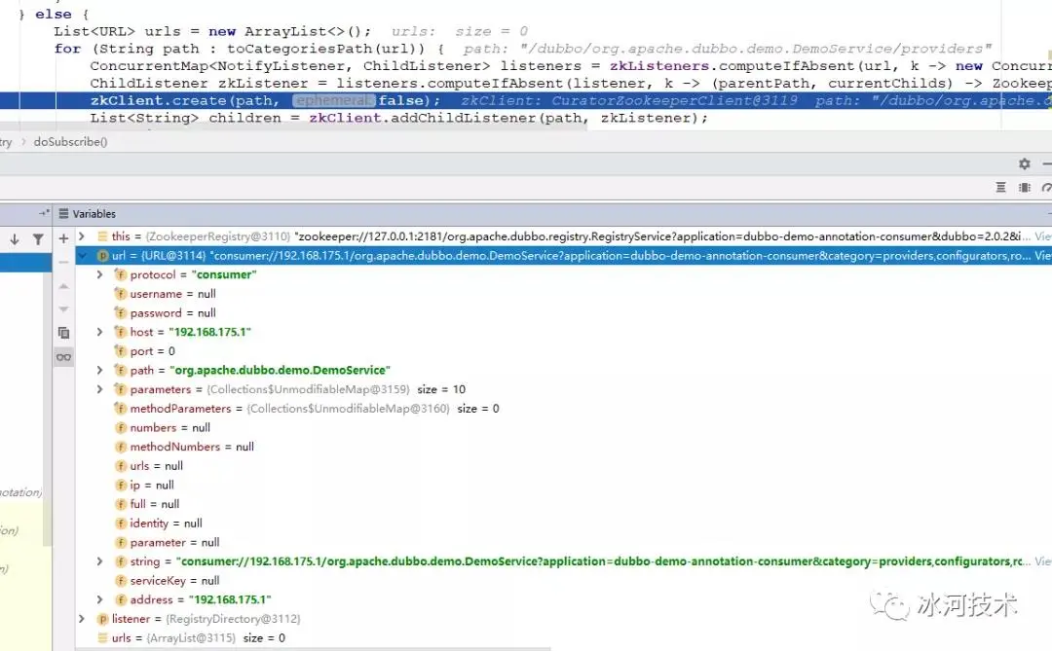The width and height of the screenshot is (1052, 651).
Task: Expand the address field node
Action: 99,599
